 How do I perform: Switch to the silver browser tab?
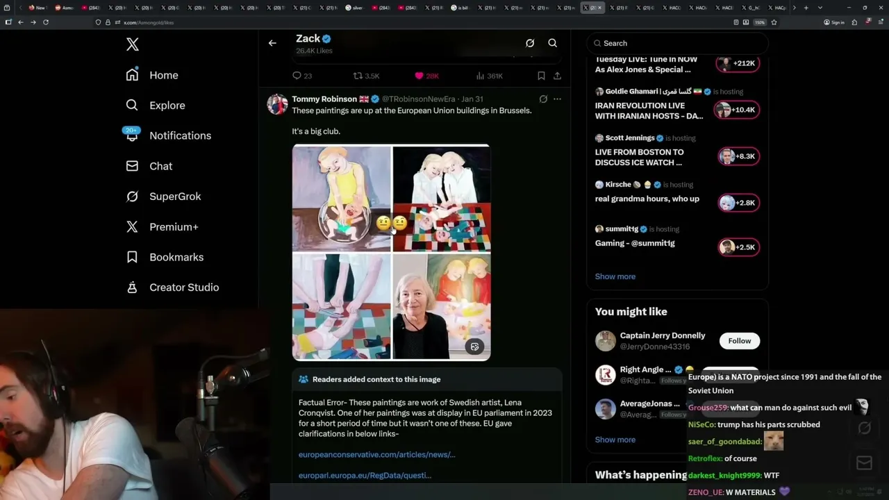tap(354, 8)
